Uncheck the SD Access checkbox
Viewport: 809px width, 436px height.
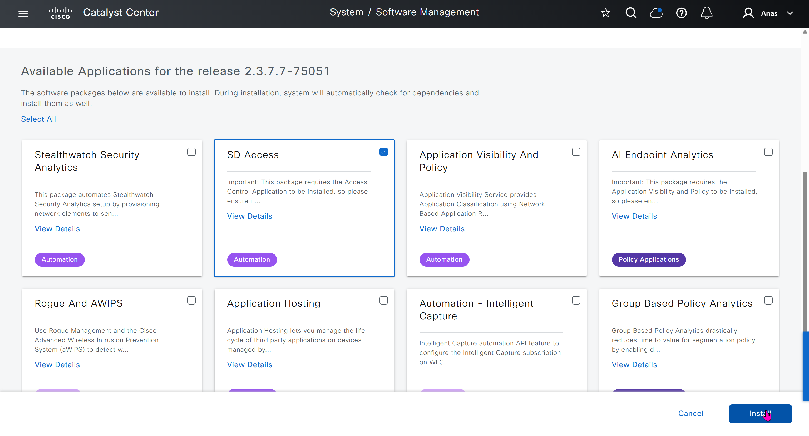383,152
